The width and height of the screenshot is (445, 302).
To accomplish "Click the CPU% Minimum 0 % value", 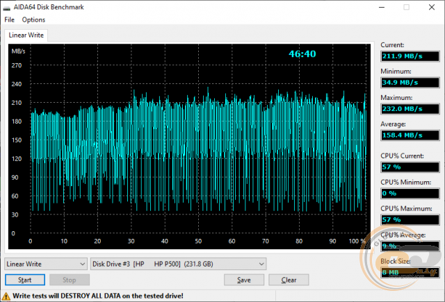I will [410, 193].
